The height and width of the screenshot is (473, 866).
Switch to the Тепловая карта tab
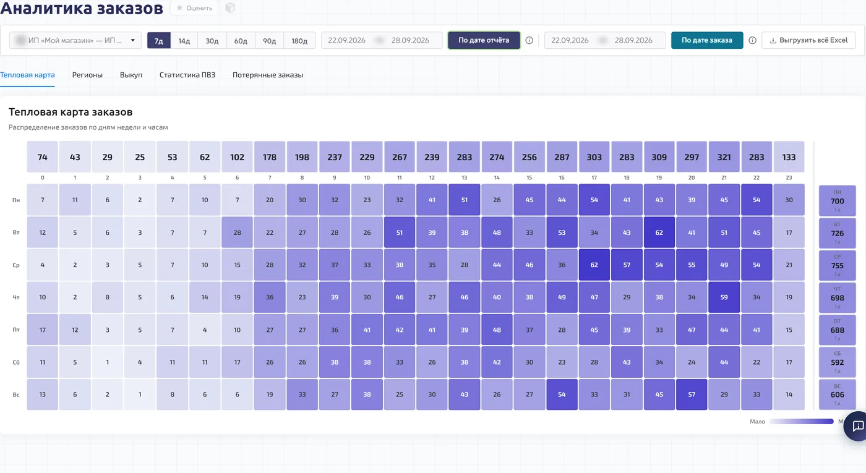click(x=27, y=75)
